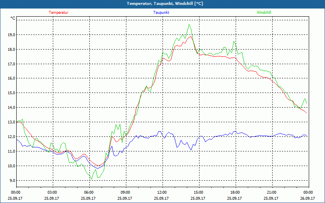This screenshot has width=325, height=203.
Task: Click the 03:00 time axis label
Action: coord(53,192)
